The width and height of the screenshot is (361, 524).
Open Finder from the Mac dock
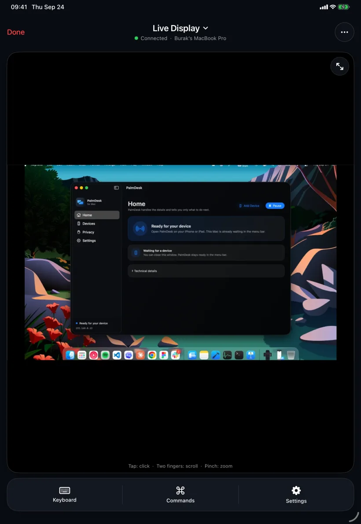coord(70,355)
